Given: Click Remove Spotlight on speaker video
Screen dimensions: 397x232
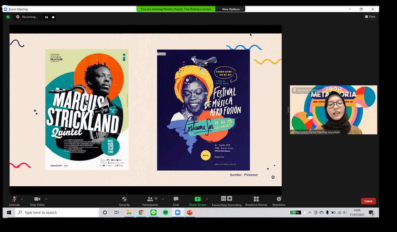Looking at the screenshot, I should click(x=307, y=90).
